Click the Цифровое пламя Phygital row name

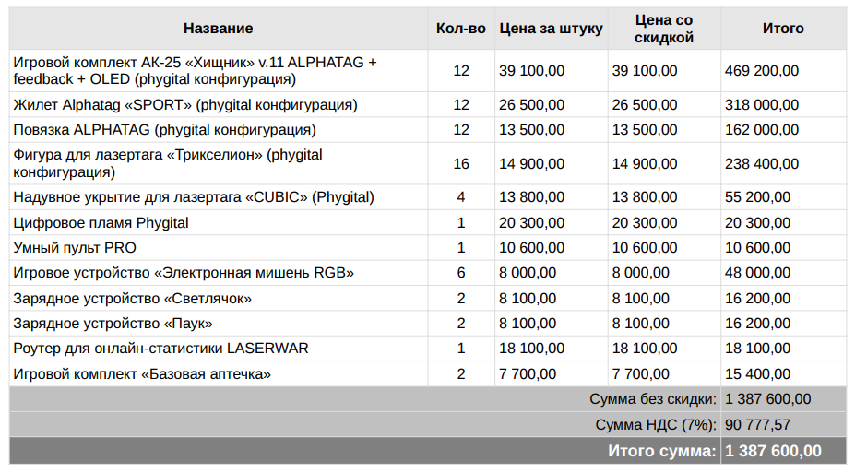tap(101, 223)
